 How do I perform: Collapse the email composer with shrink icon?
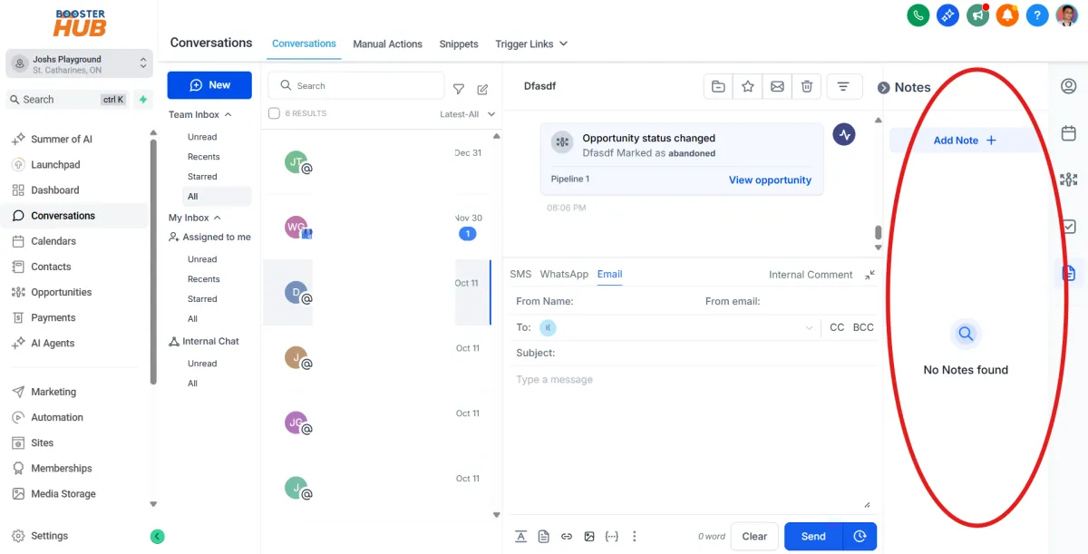click(869, 275)
